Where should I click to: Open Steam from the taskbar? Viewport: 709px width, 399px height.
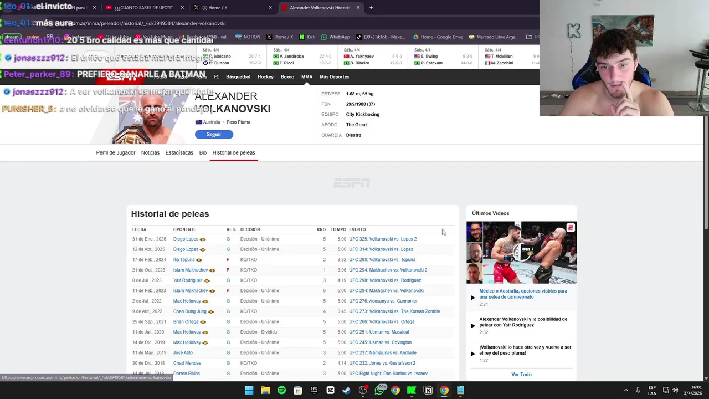[346, 390]
